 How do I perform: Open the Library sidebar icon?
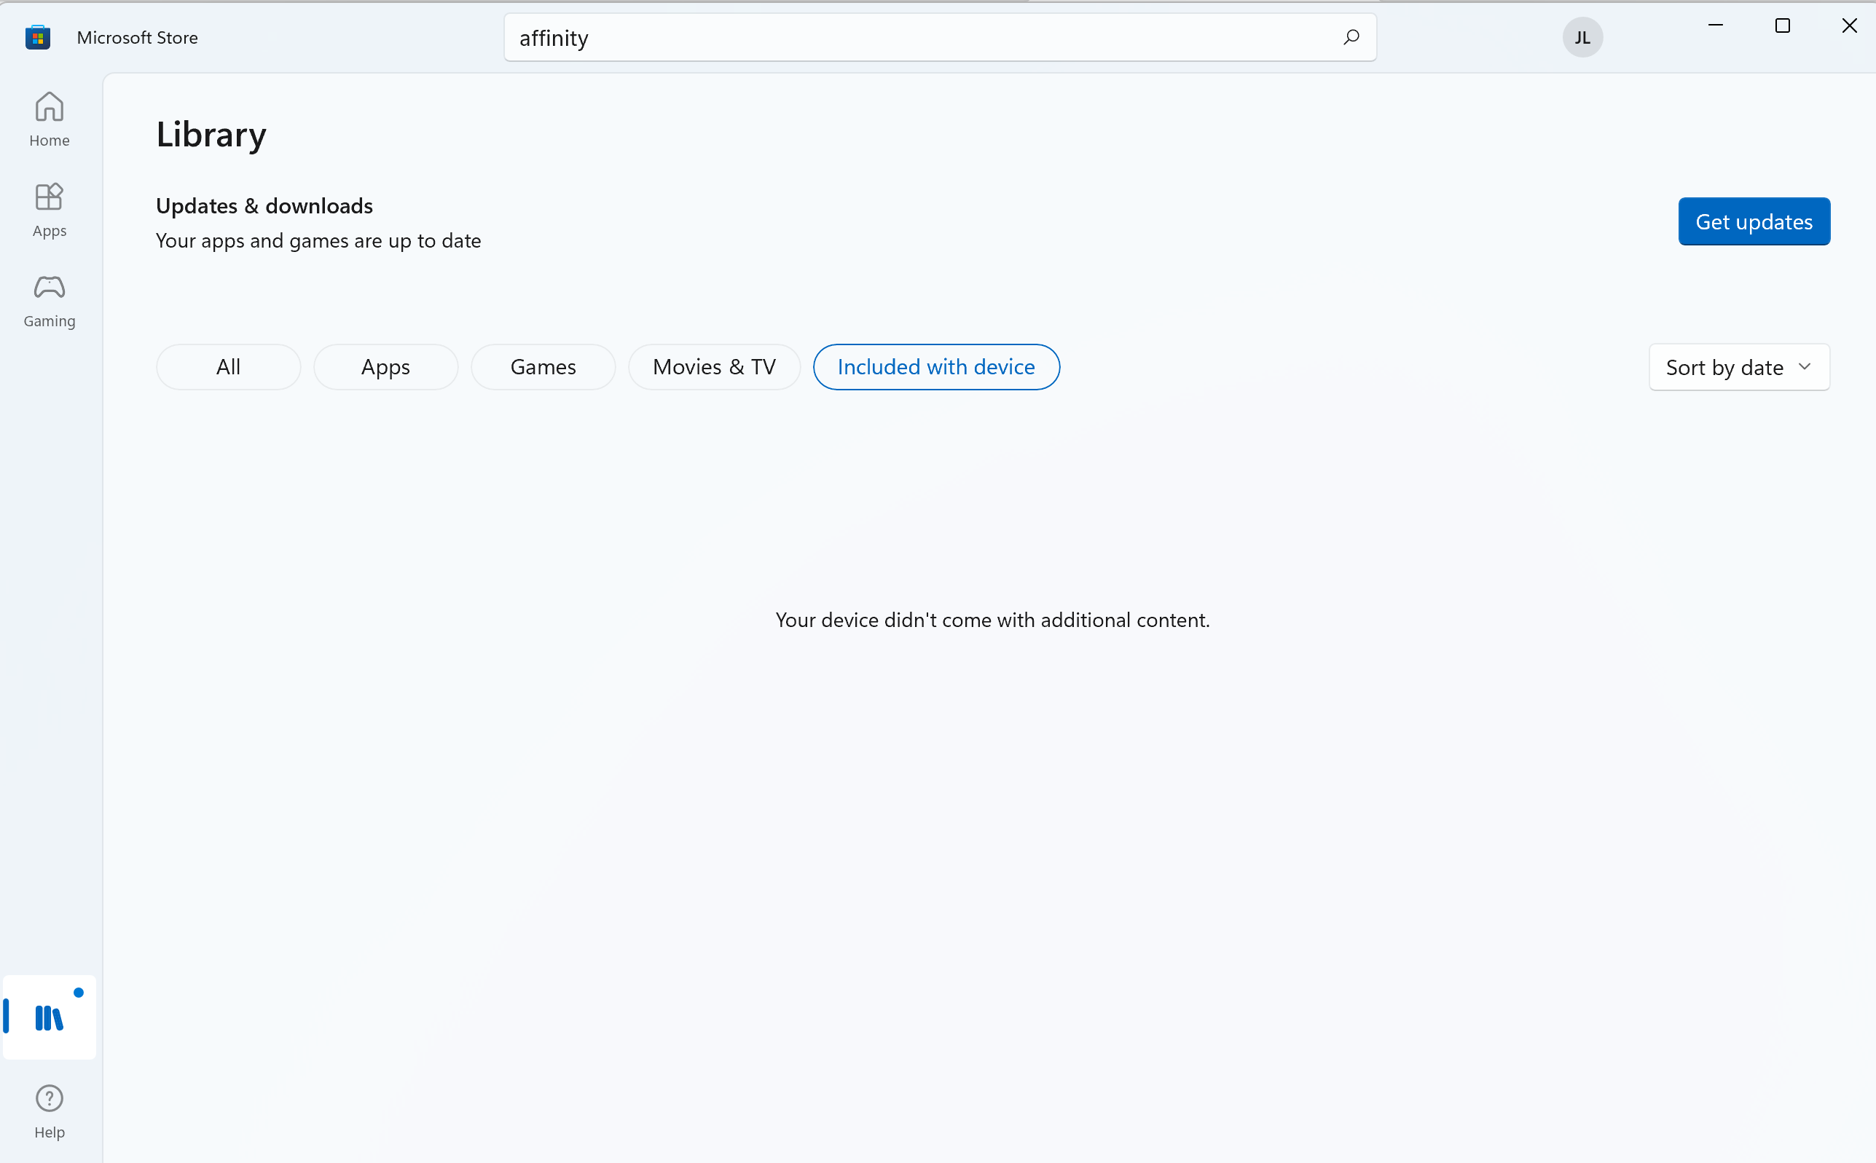(x=50, y=1017)
